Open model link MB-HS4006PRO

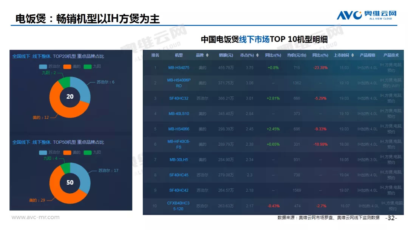[179, 83]
